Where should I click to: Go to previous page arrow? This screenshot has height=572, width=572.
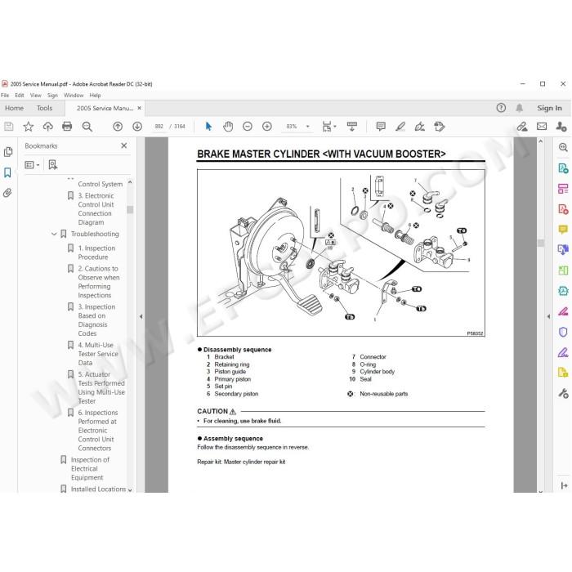pyautogui.click(x=118, y=127)
